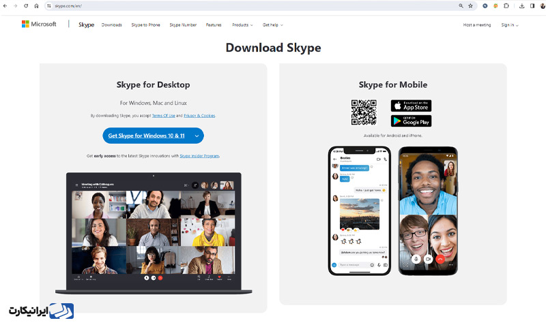This screenshot has width=546, height=325.
Task: Click the laptop group call image
Action: coord(154,233)
